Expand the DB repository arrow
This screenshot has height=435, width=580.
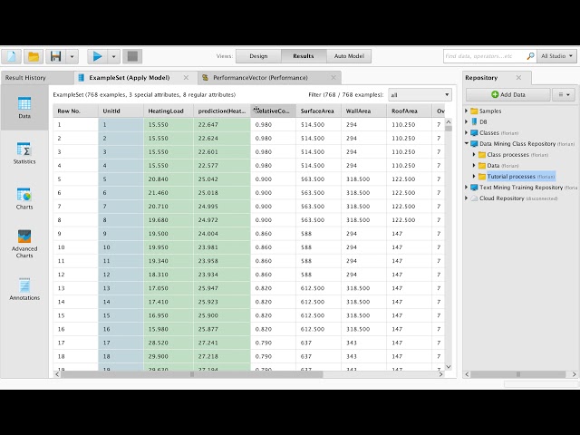click(467, 121)
